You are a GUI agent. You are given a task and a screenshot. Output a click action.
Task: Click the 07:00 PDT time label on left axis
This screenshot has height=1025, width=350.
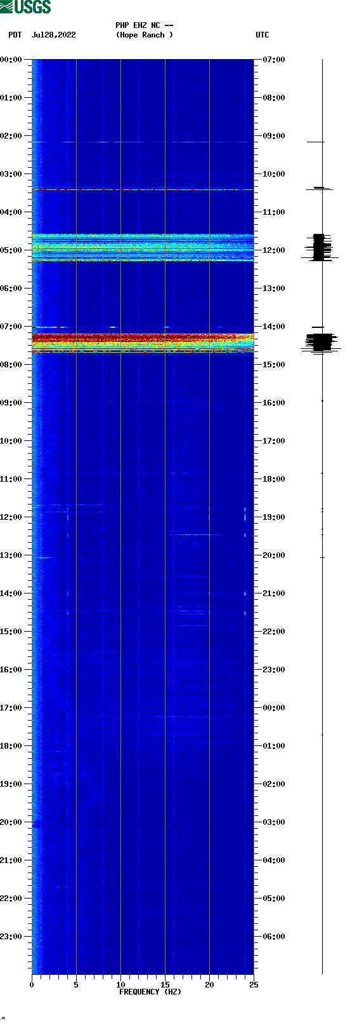pos(11,327)
